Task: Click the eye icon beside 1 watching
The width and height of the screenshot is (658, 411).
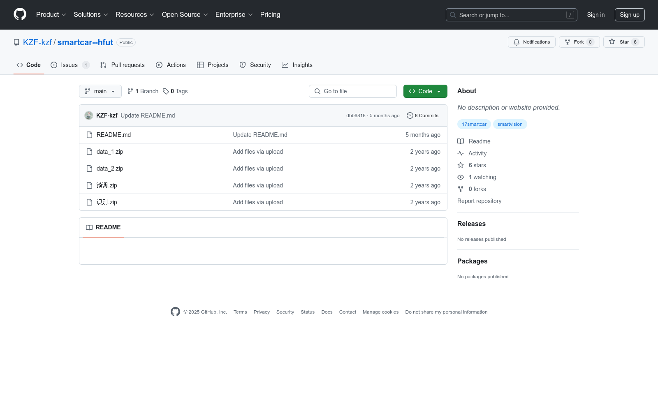Action: 461,177
